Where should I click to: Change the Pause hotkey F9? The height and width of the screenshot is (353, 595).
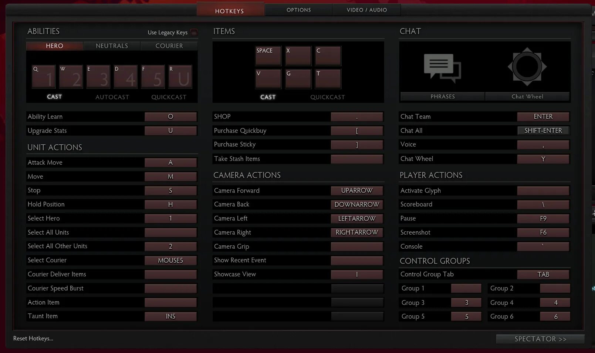click(x=543, y=218)
